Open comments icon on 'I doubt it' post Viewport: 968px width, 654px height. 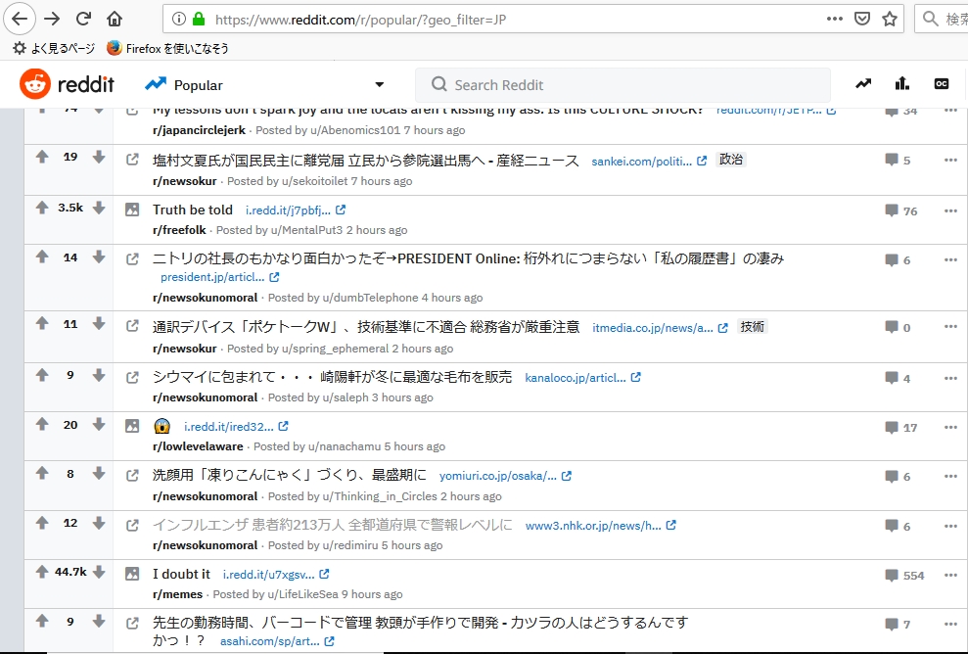point(891,575)
